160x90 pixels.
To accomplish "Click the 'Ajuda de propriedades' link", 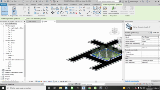I will tap(132, 81).
